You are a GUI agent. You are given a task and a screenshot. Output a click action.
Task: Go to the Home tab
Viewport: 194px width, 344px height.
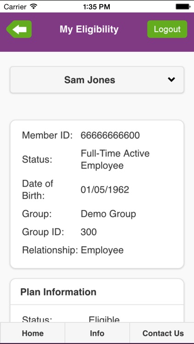point(33,333)
